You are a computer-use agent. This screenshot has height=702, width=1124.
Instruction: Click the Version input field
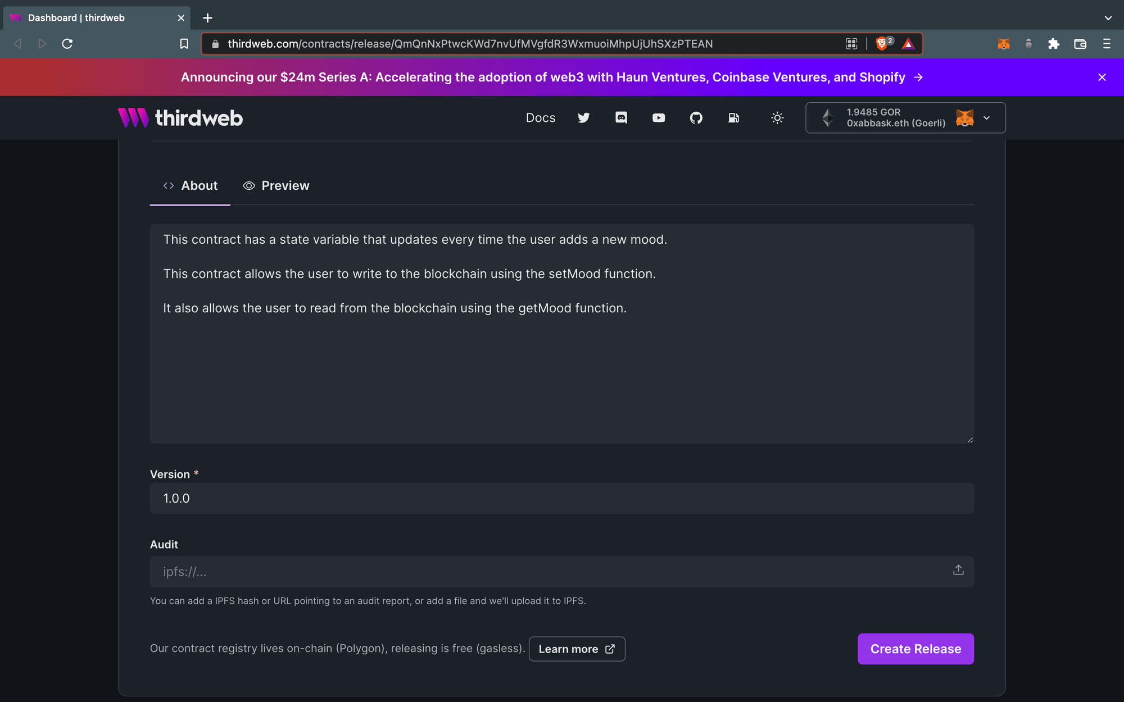(561, 498)
